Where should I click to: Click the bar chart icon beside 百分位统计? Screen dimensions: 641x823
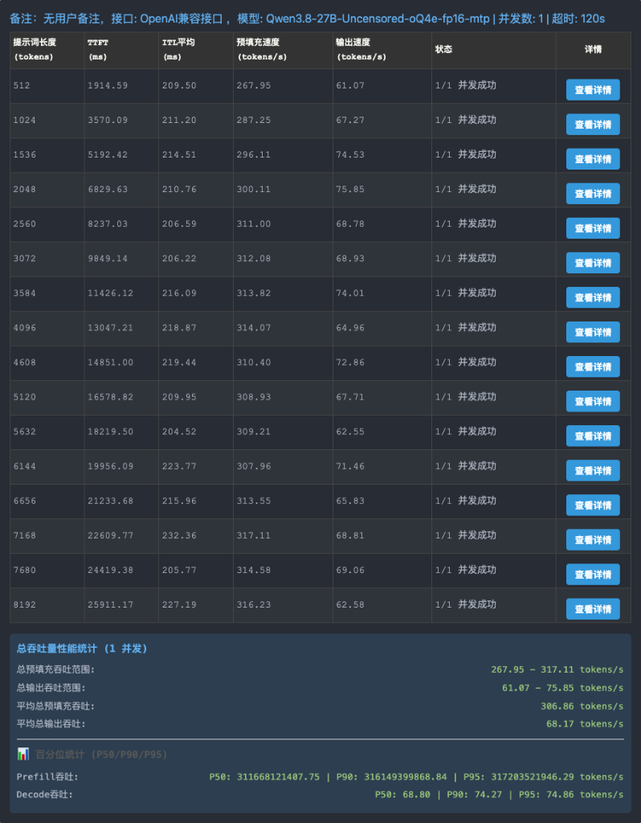[23, 754]
